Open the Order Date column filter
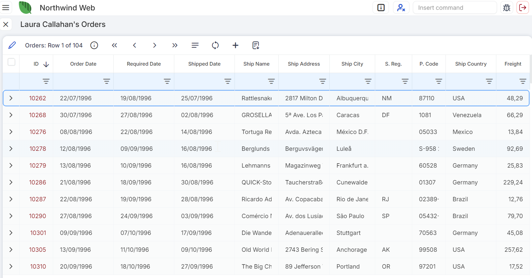Image resolution: width=532 pixels, height=278 pixels. click(106, 81)
